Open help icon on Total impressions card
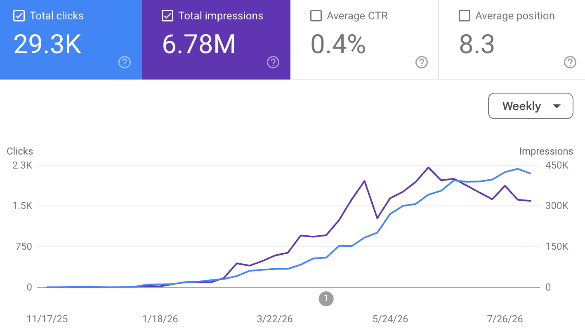 273,63
